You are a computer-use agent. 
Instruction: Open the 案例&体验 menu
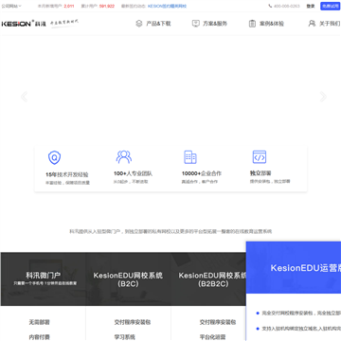click(272, 24)
